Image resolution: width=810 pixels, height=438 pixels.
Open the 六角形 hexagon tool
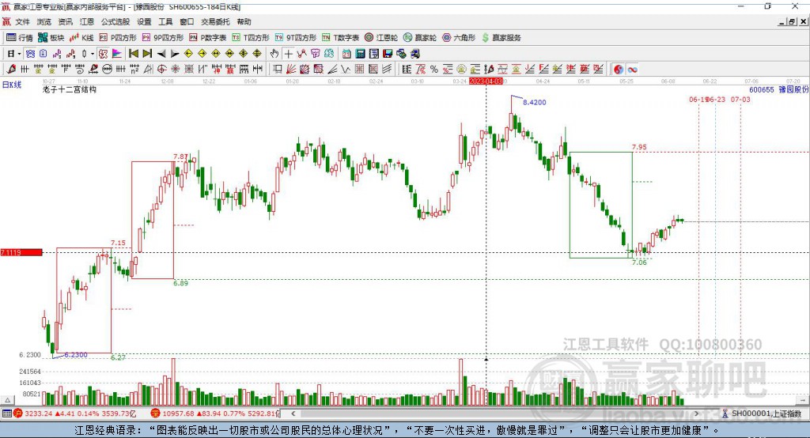click(x=459, y=38)
